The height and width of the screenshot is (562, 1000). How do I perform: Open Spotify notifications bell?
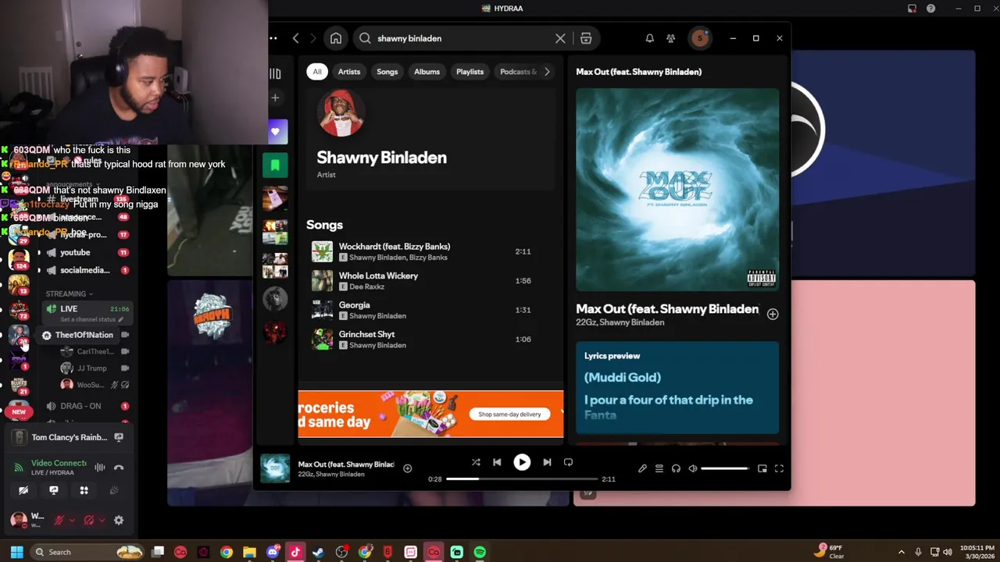point(649,38)
